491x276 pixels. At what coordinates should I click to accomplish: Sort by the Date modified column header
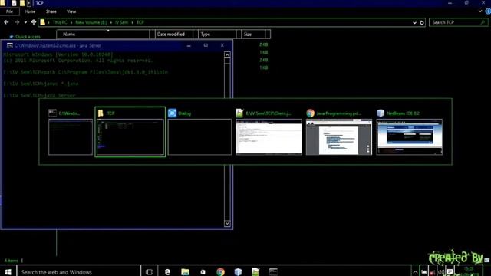pyautogui.click(x=174, y=34)
